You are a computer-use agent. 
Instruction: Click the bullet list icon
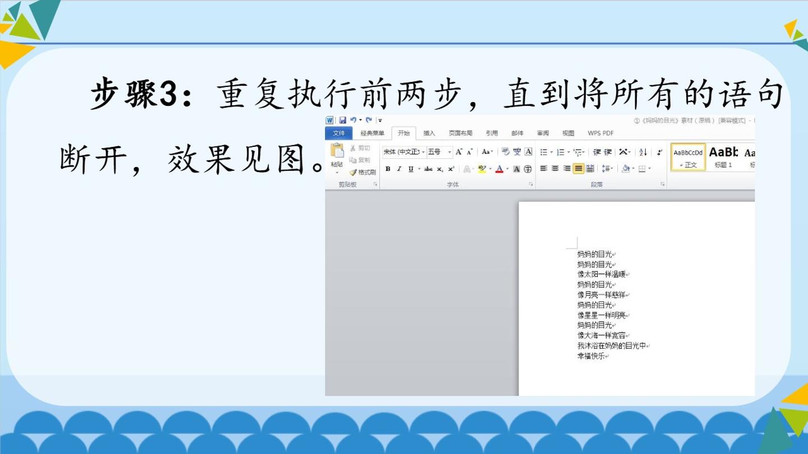coord(544,152)
